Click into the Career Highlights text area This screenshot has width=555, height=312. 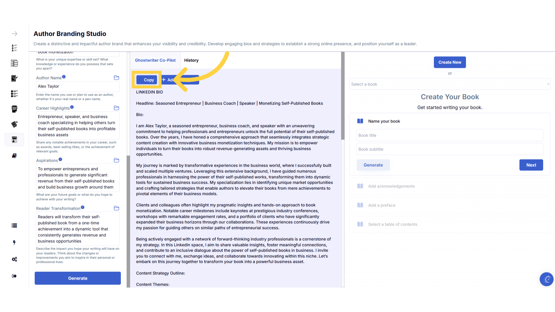pos(78,126)
